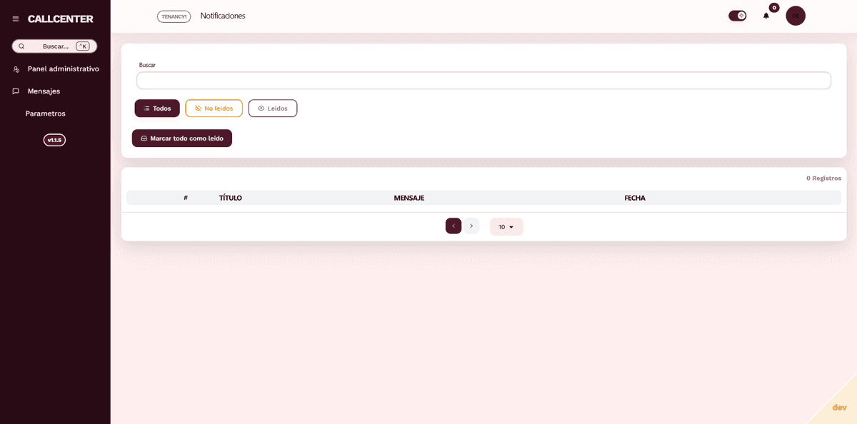Screen dimensions: 857x424
Task: Filter notifications by No leídos
Action: [214, 108]
